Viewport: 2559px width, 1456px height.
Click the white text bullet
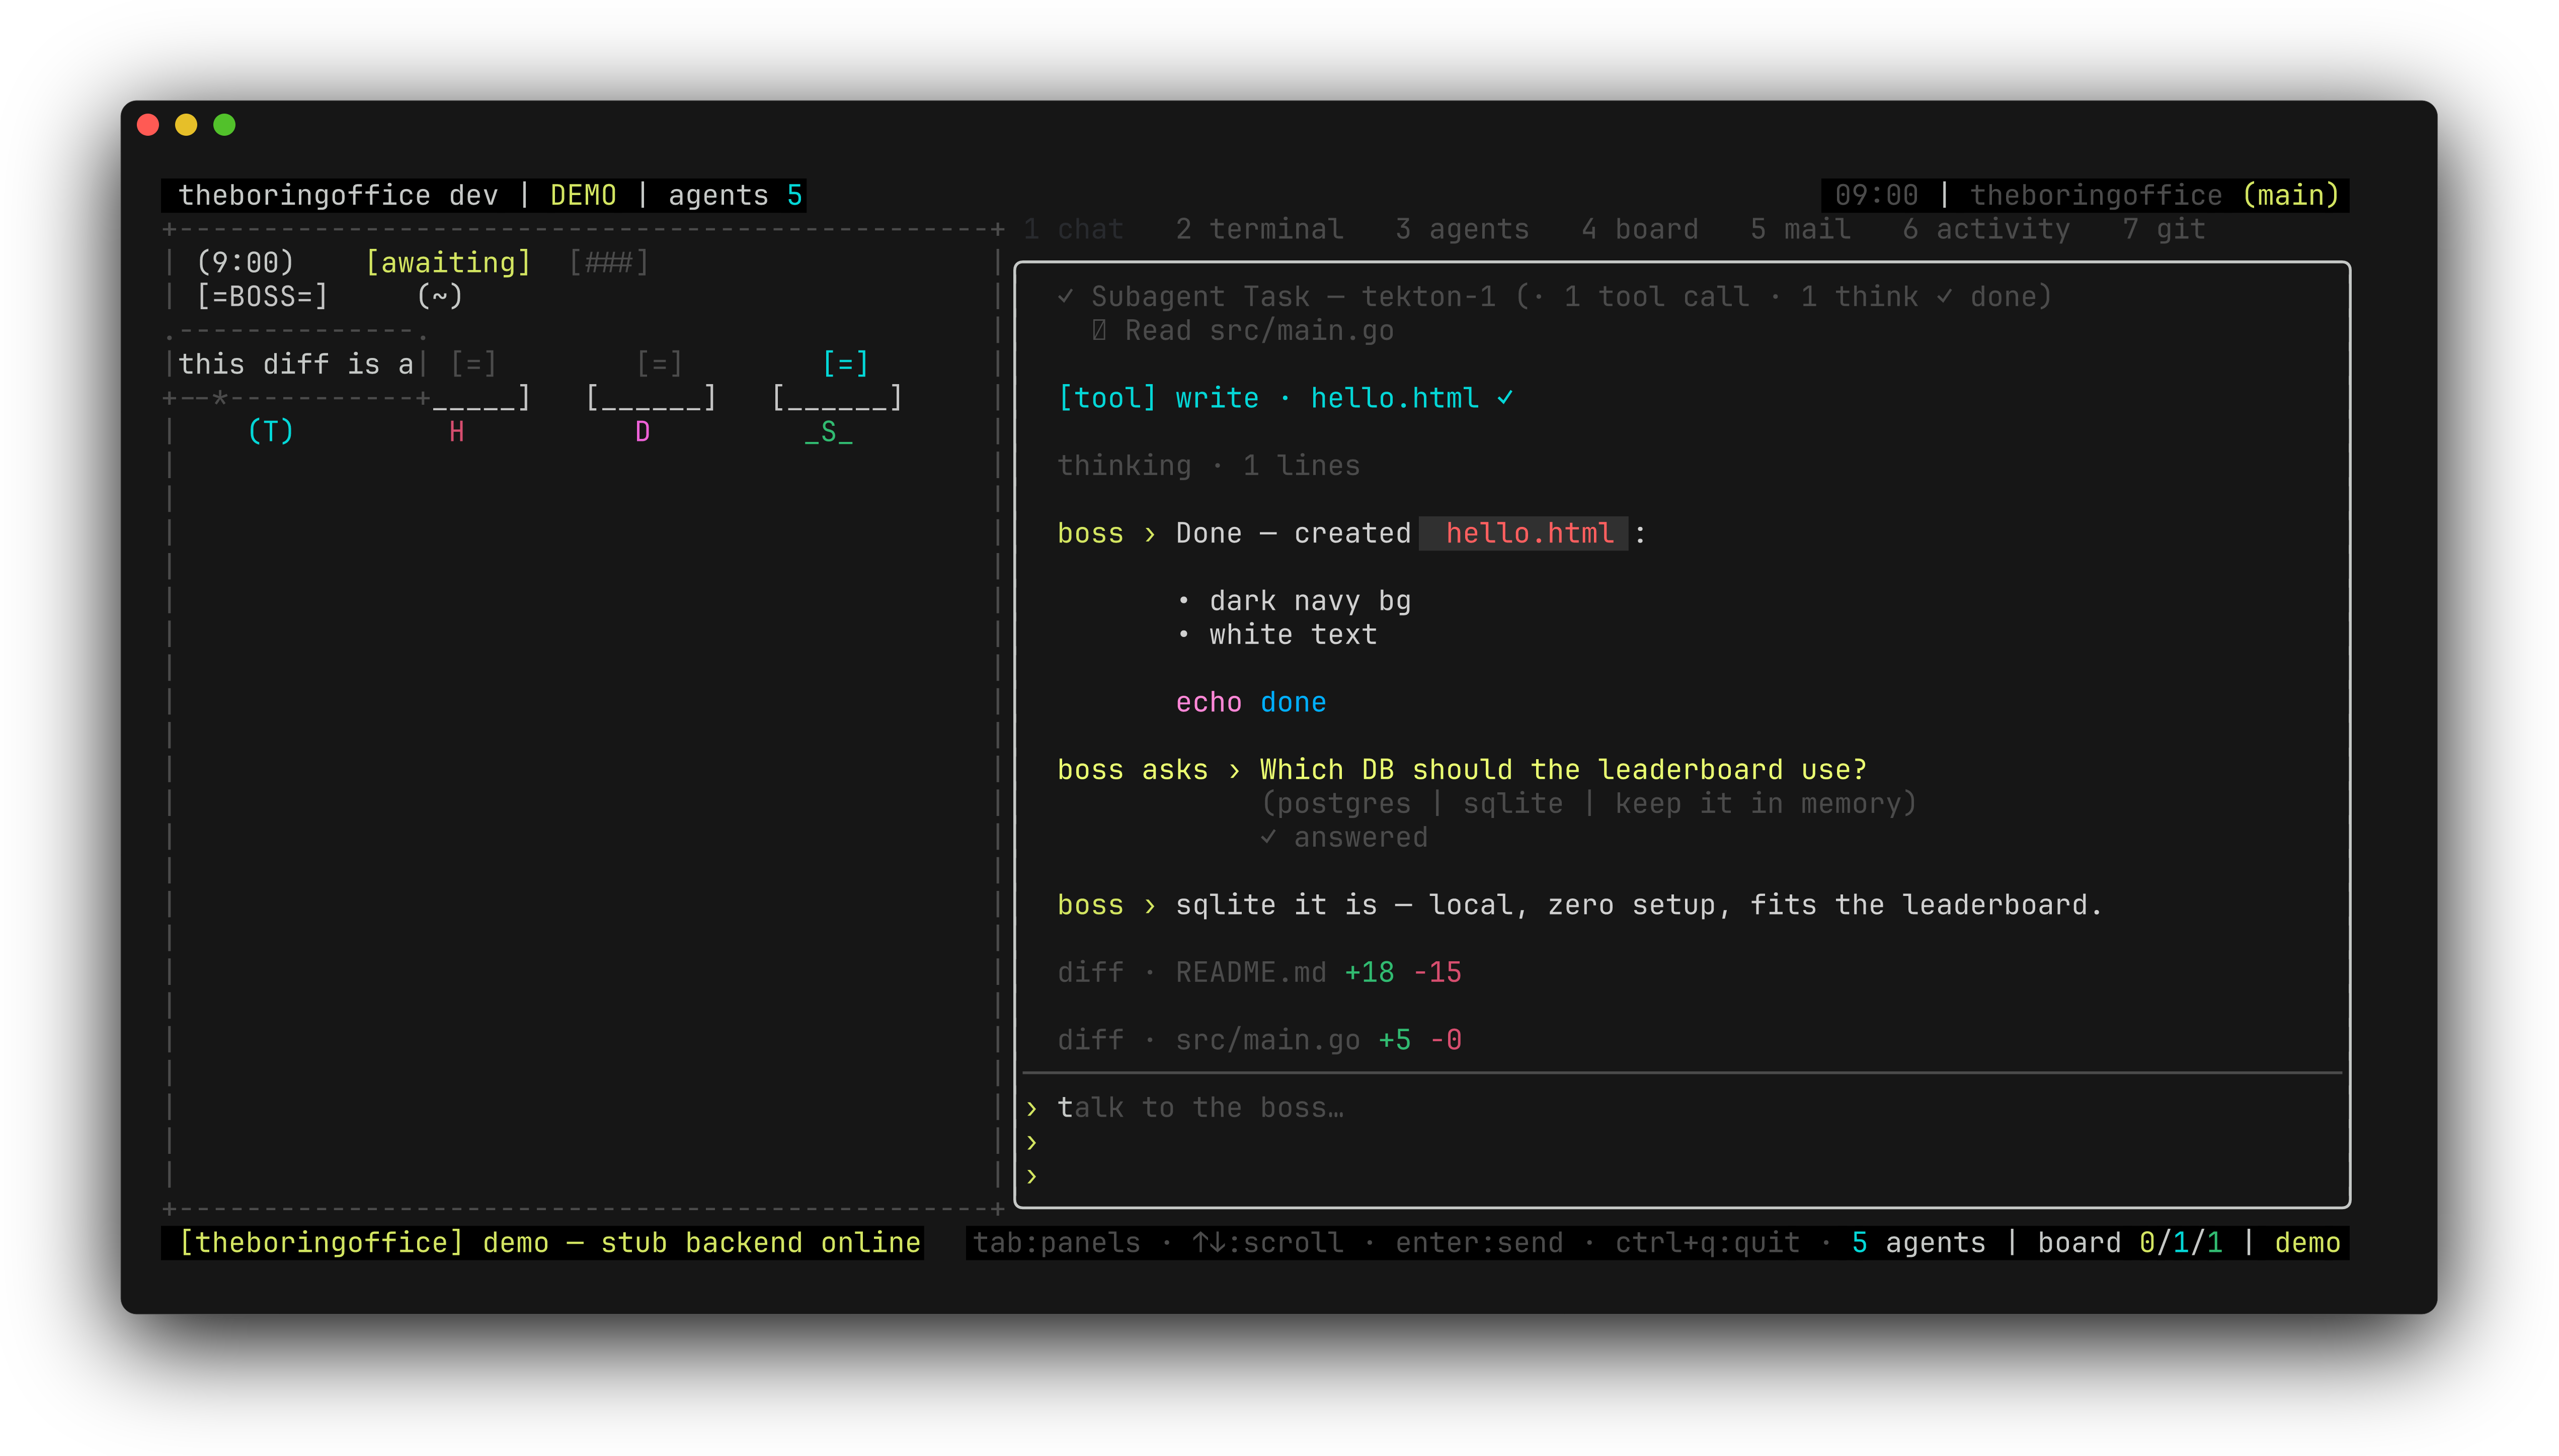tap(1277, 634)
